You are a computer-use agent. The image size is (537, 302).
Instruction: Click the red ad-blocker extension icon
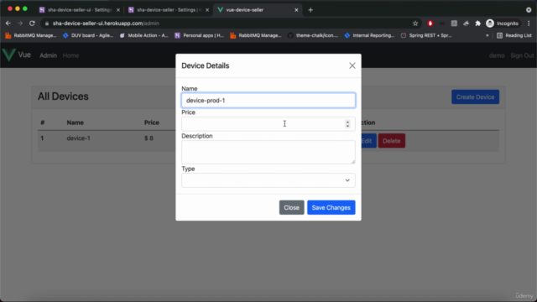click(430, 23)
